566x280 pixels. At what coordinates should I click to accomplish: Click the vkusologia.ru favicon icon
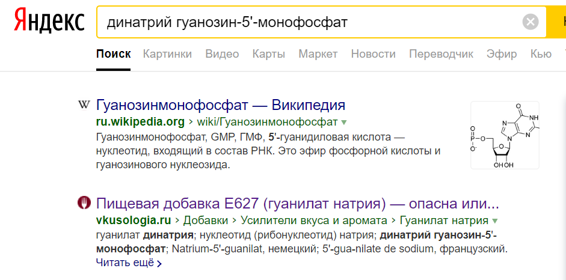[84, 202]
